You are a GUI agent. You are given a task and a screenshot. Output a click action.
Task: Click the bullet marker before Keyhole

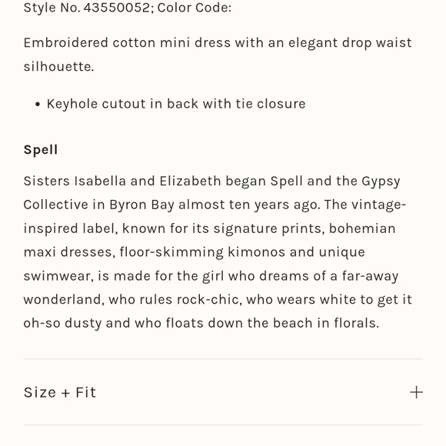[x=38, y=105]
